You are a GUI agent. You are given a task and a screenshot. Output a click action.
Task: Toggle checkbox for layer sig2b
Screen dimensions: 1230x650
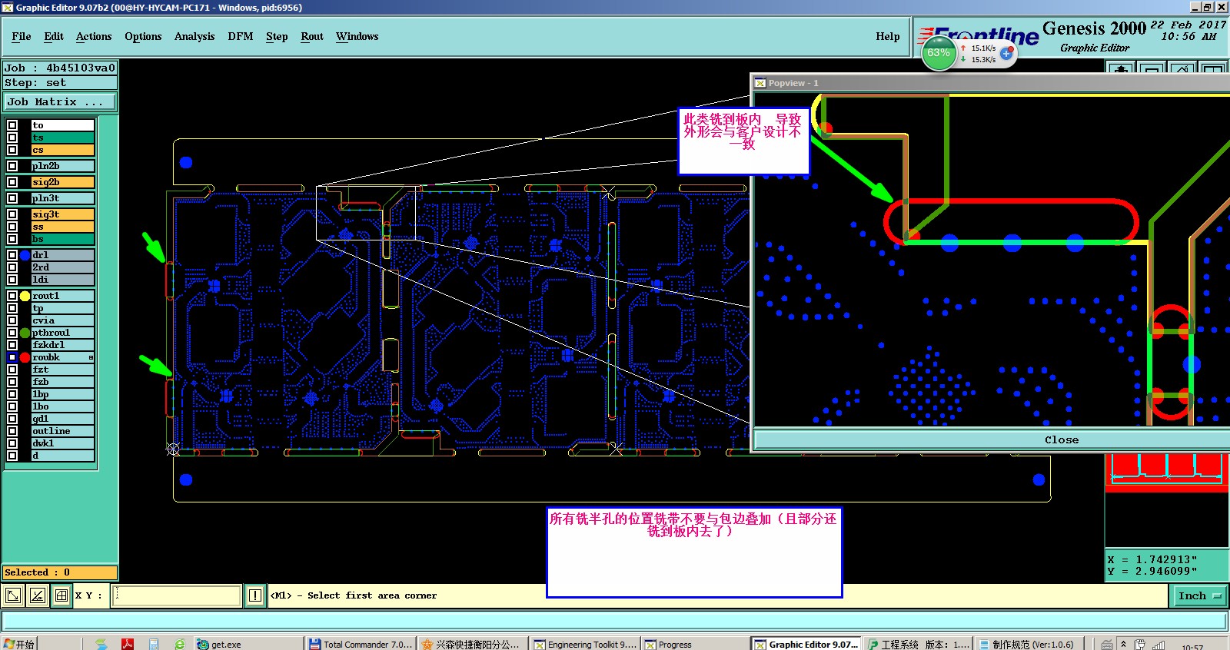click(12, 182)
